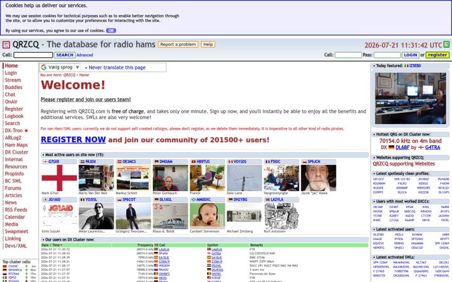Open SP6COT user photo thumbnail
The height and width of the screenshot is (282, 452).
click(x=133, y=216)
